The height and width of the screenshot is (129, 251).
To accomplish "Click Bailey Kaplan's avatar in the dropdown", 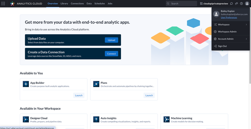I will click(216, 14).
